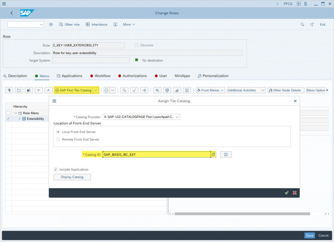
Task: Click the Exit button
Action: (x=323, y=24)
